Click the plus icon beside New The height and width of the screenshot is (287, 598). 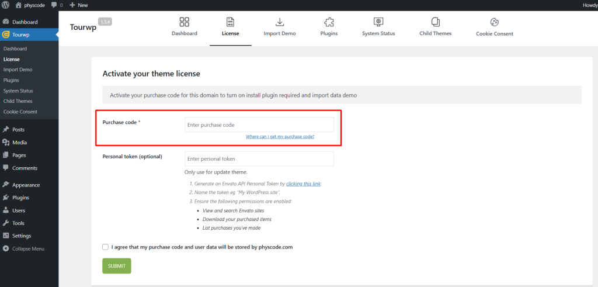click(x=72, y=5)
